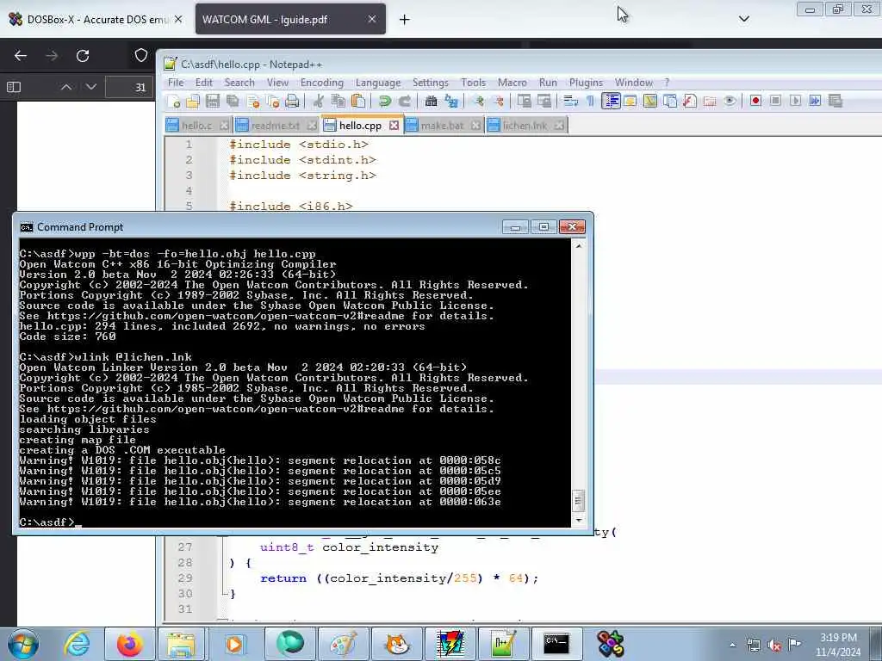Toggle synchronize vertical scrolling icon
Image resolution: width=882 pixels, height=661 pixels.
coord(525,102)
